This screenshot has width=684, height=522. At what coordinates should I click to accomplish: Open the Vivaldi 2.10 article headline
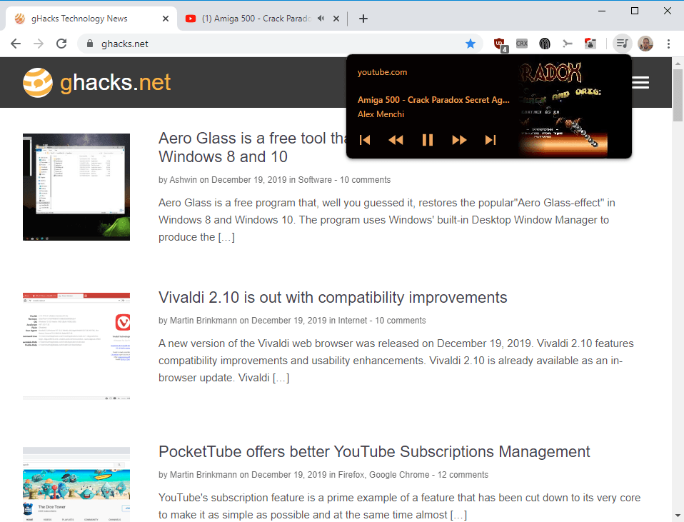[x=333, y=297]
